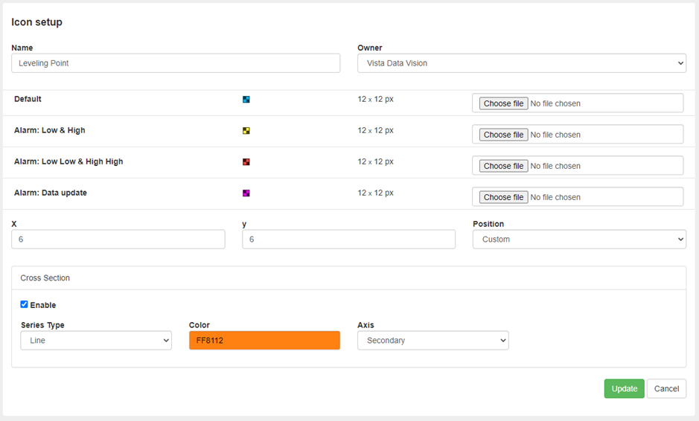Open the Position dropdown showing Custom
Screen dimensions: 699x421
579,240
